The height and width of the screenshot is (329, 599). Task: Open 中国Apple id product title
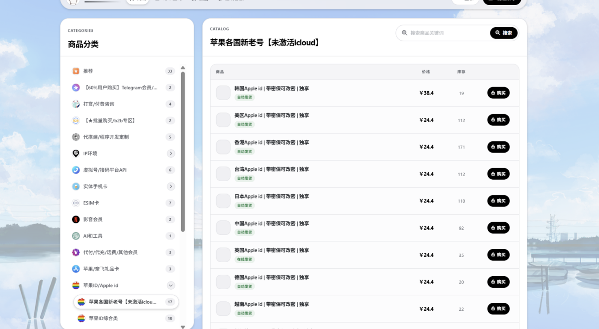pyautogui.click(x=272, y=223)
